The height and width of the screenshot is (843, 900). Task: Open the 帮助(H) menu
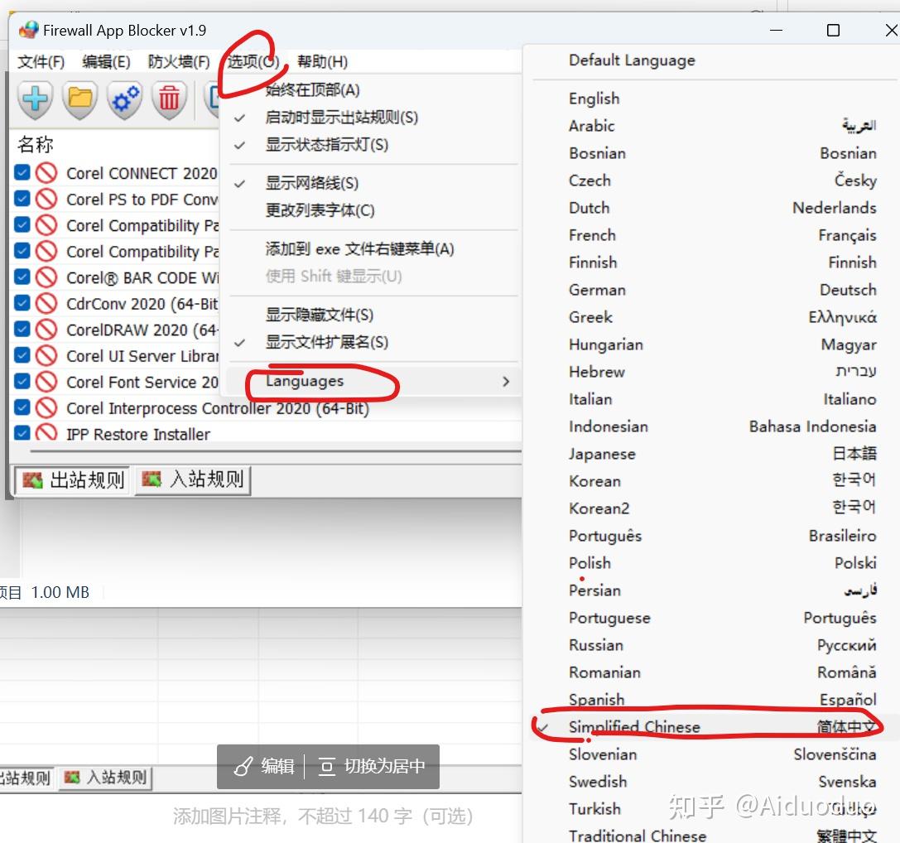pos(321,61)
